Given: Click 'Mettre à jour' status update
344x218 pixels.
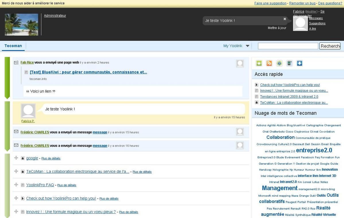Looking at the screenshot, I should point(277,28).
